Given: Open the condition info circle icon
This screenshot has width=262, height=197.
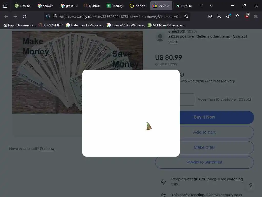Looking at the screenshot, I should pos(182,75).
